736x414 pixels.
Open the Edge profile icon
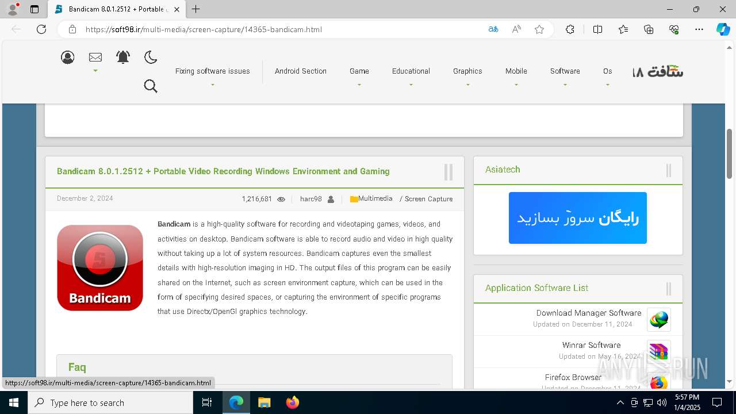click(13, 9)
